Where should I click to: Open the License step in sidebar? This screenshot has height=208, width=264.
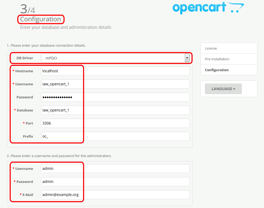coord(229,48)
